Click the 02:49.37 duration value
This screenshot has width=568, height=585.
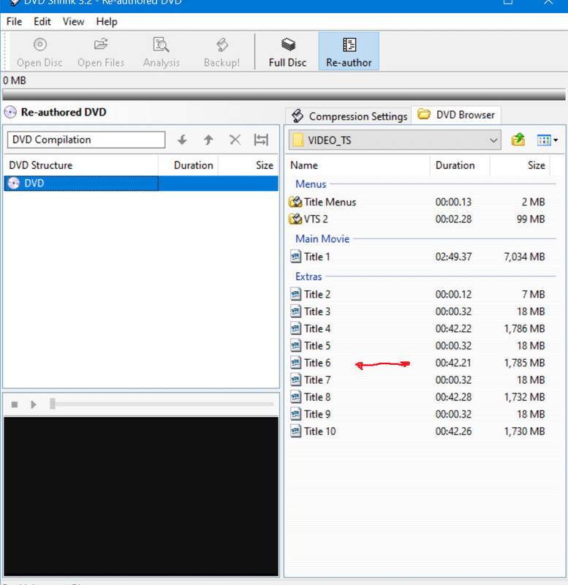(x=453, y=257)
